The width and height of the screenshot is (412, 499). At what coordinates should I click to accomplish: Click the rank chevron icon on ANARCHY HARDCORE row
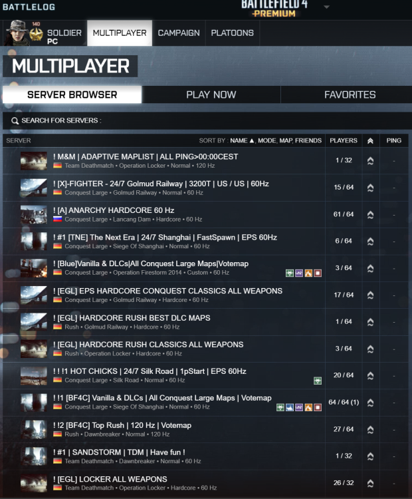(370, 215)
